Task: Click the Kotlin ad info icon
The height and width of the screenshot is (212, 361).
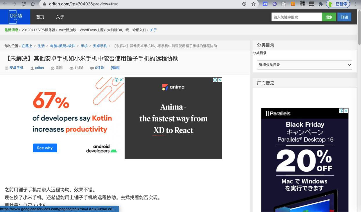Action: click(x=116, y=80)
